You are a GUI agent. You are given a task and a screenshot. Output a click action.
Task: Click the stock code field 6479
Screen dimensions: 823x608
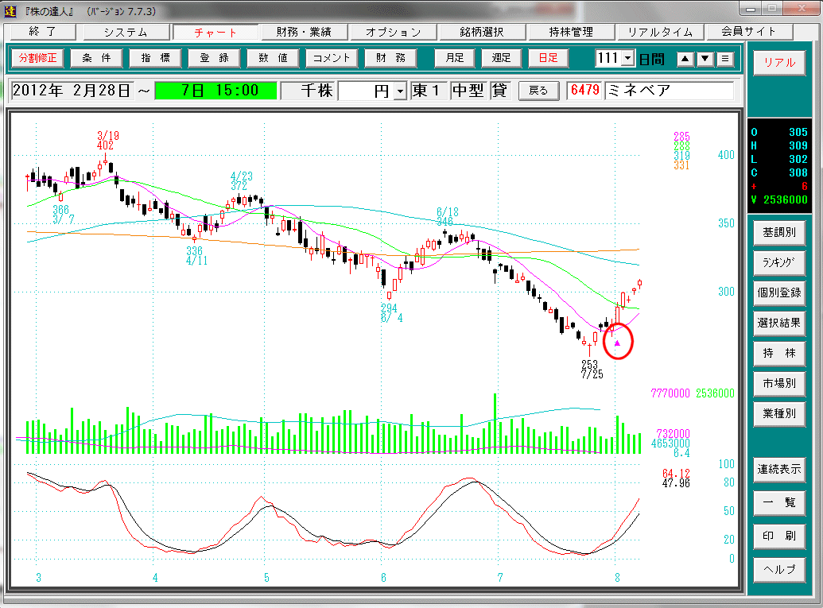[584, 91]
